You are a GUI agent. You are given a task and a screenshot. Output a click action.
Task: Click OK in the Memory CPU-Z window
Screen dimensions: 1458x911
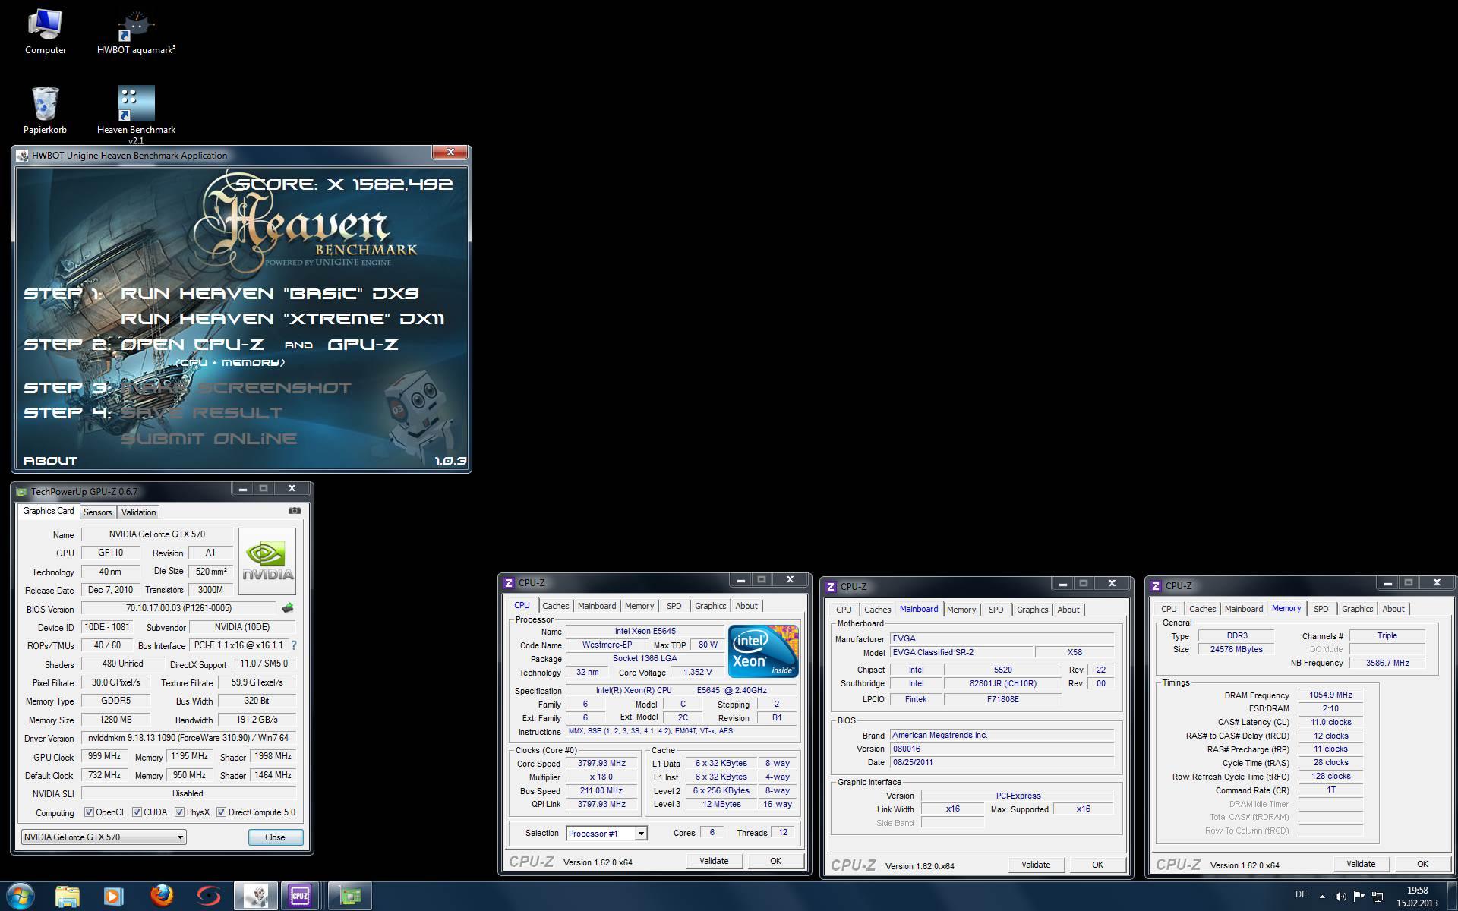click(1422, 864)
